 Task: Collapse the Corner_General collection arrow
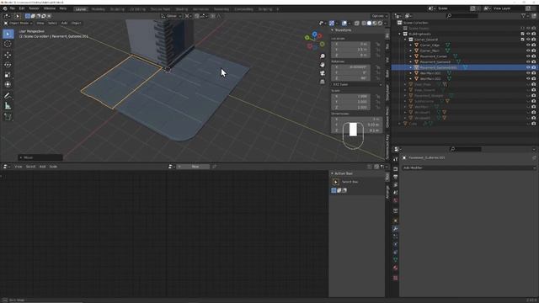[405, 40]
